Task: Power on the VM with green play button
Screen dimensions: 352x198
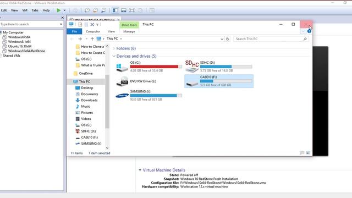Action: [x=59, y=10]
